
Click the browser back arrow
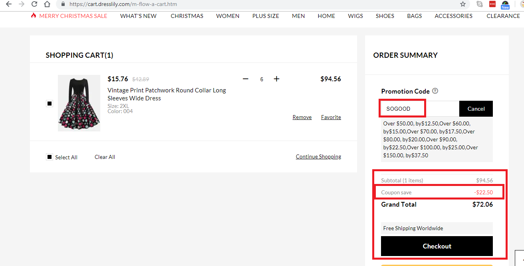9,4
